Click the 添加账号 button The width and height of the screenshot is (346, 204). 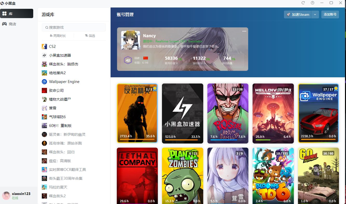[330, 14]
